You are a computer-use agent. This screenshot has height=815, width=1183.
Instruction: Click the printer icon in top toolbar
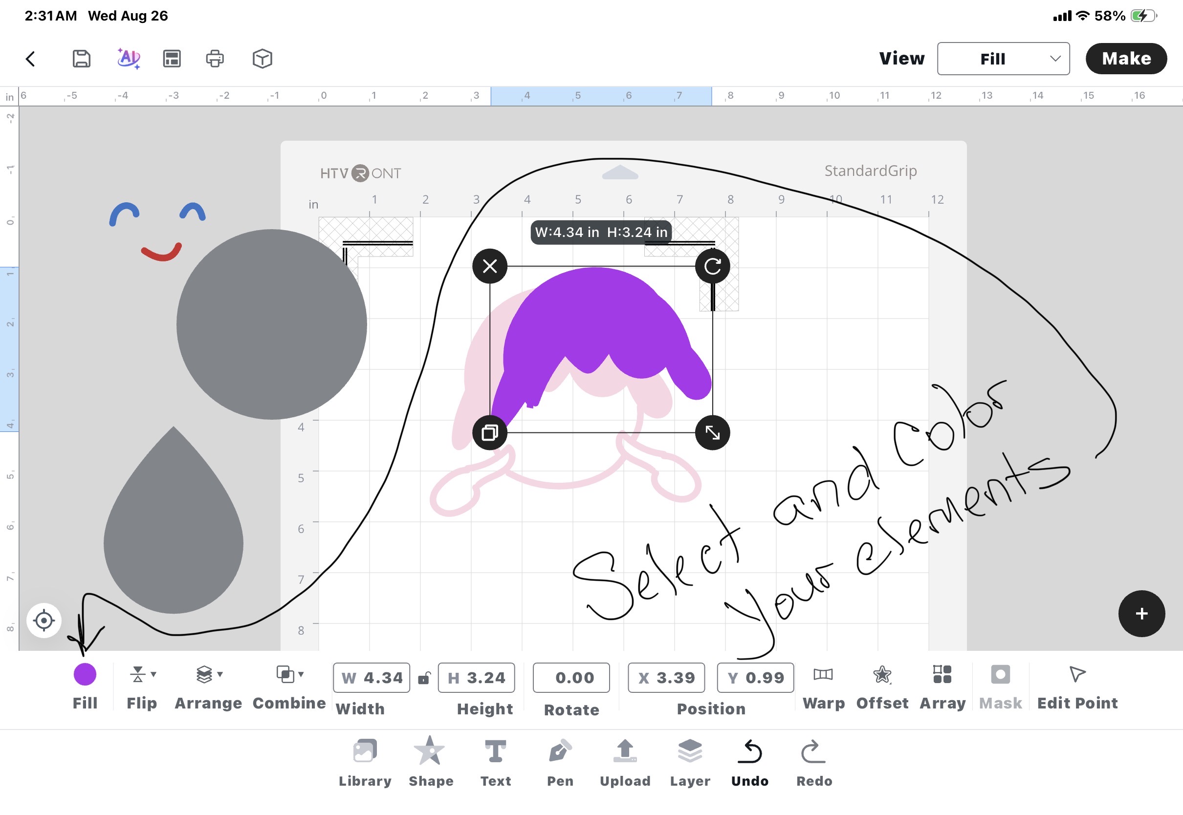click(x=215, y=59)
